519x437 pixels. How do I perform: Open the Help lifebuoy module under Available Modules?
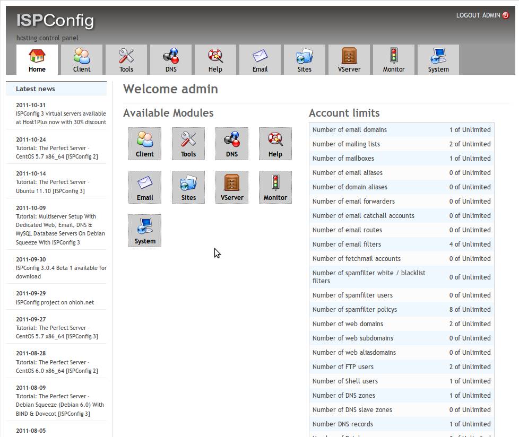275,144
